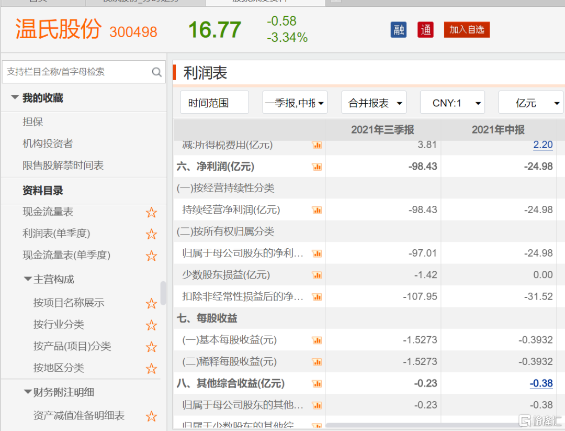Click the blue 融 margin trading icon
565x431 pixels.
pos(399,29)
